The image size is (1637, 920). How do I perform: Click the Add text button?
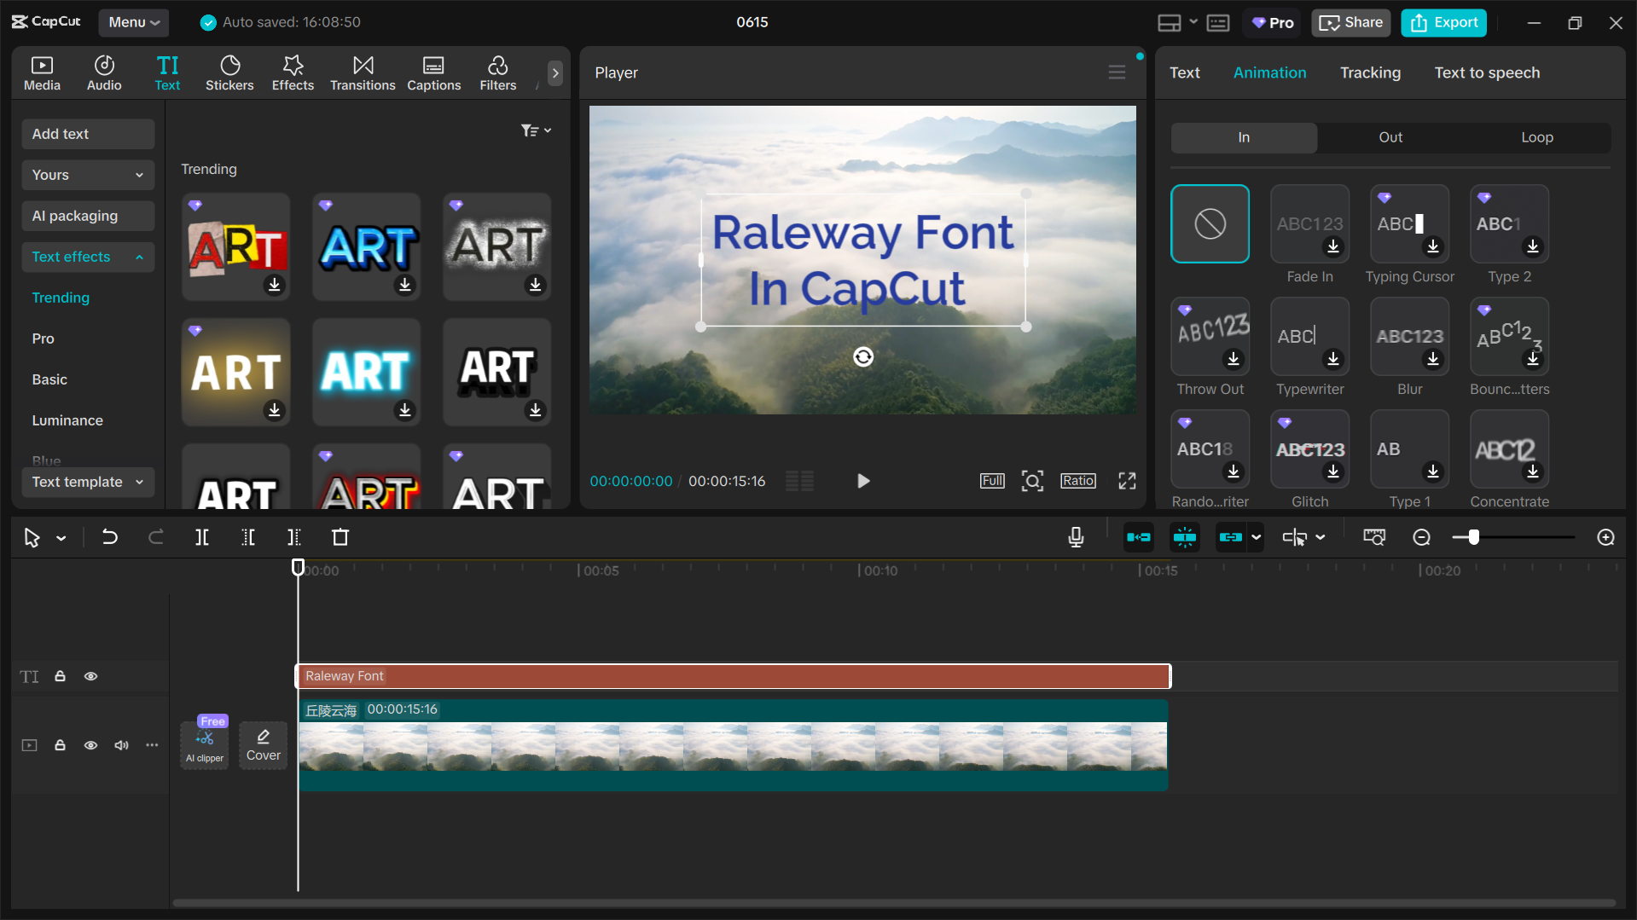point(87,134)
